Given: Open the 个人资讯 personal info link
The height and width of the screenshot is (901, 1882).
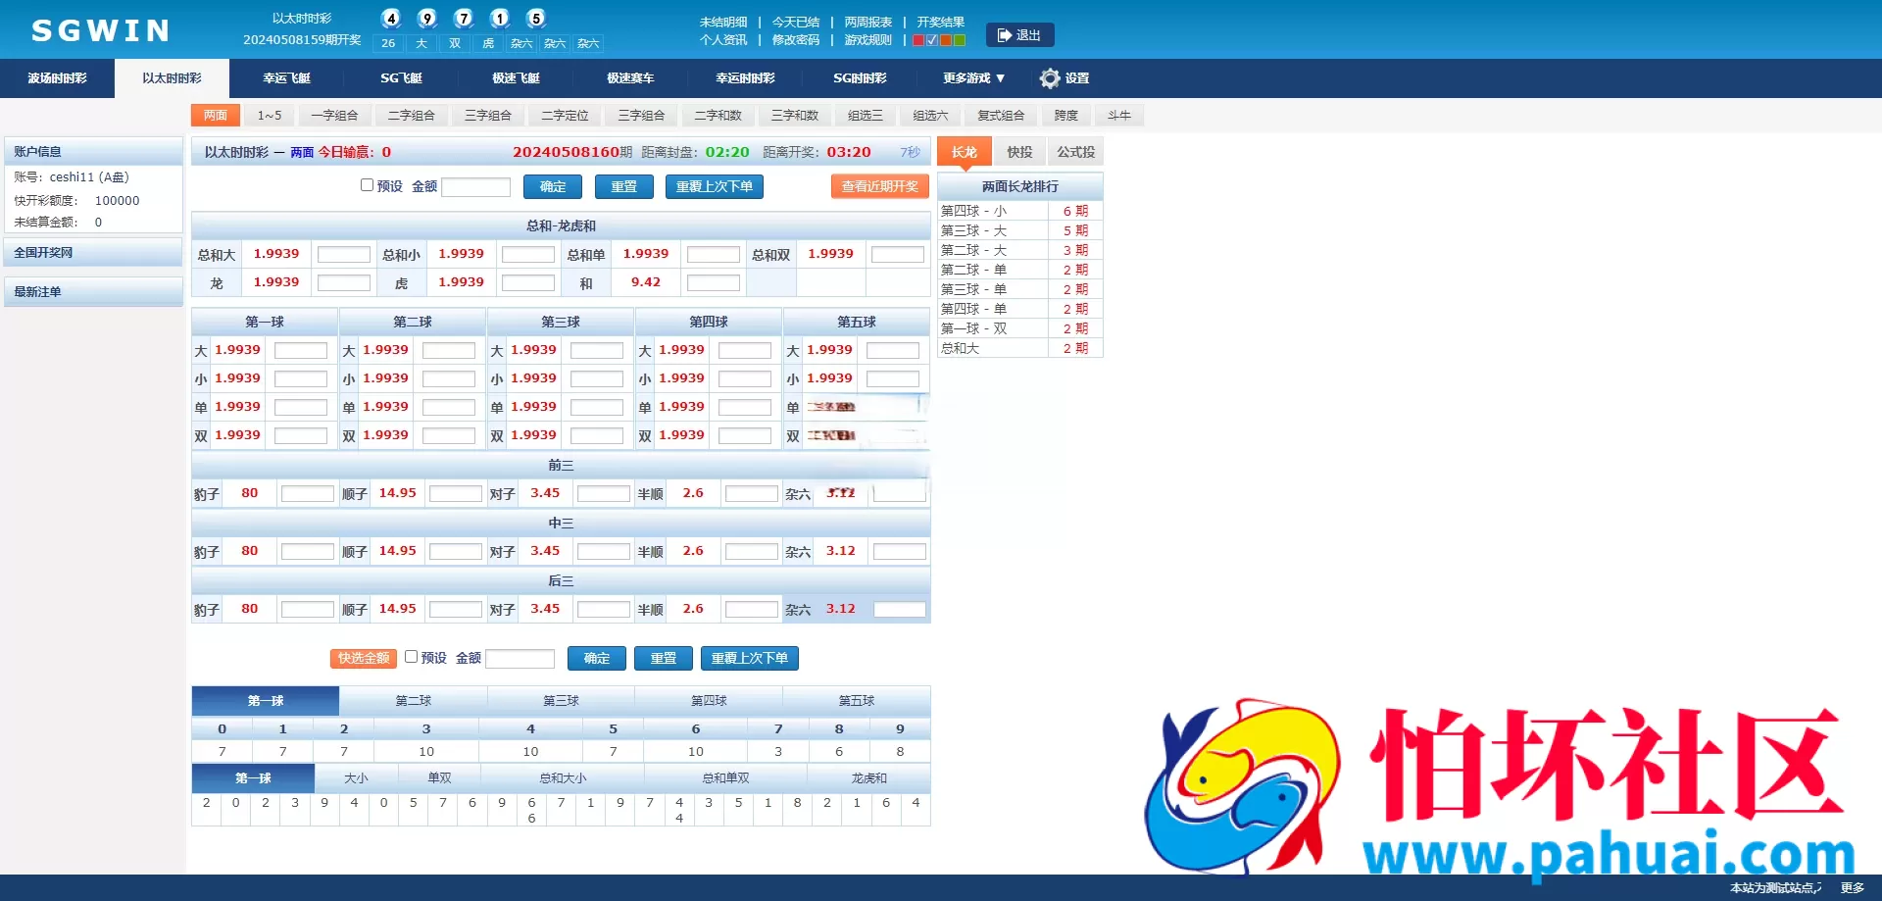Looking at the screenshot, I should (x=723, y=40).
